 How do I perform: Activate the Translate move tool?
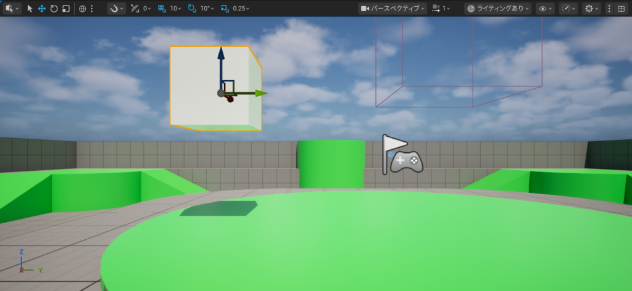click(42, 9)
